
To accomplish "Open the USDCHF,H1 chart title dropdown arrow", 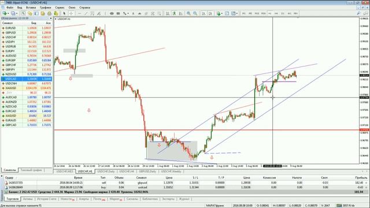I will tap(55, 19).
